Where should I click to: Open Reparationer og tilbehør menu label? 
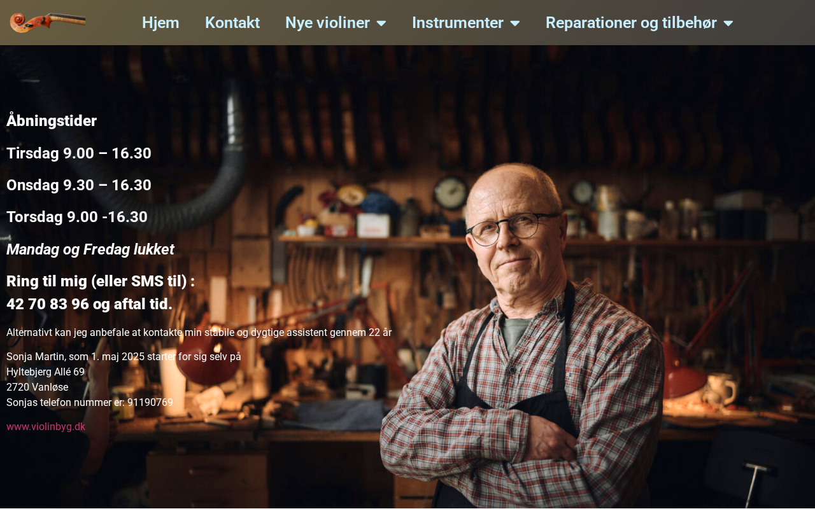[x=631, y=22]
